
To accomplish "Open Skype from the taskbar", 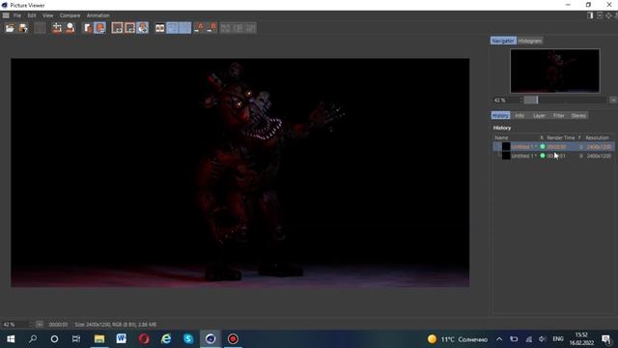I will pyautogui.click(x=188, y=339).
